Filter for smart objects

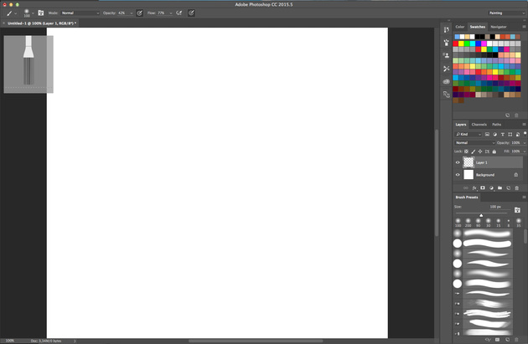(518, 134)
